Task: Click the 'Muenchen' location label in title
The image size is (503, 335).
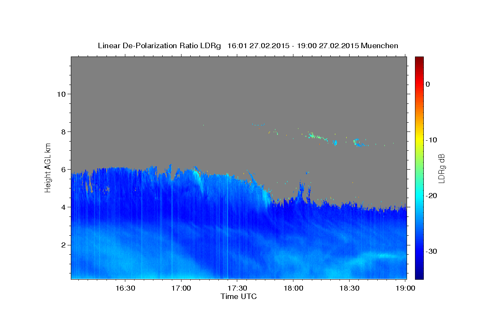Action: (380, 46)
